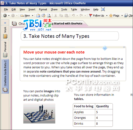This screenshot has width=133, height=130.
Task: Select the OneNote Guide Beta 2 notebook tab
Action: click(x=5, y=76)
